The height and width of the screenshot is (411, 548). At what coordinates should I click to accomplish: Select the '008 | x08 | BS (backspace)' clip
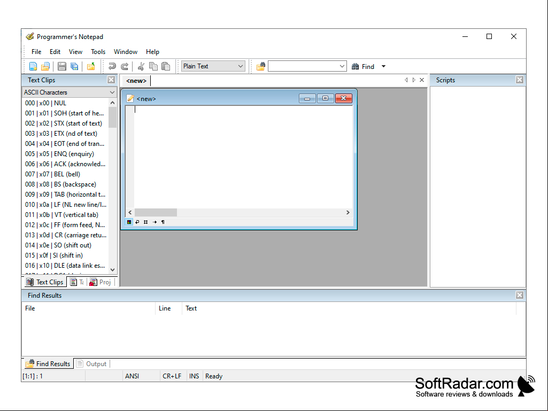[x=60, y=184]
